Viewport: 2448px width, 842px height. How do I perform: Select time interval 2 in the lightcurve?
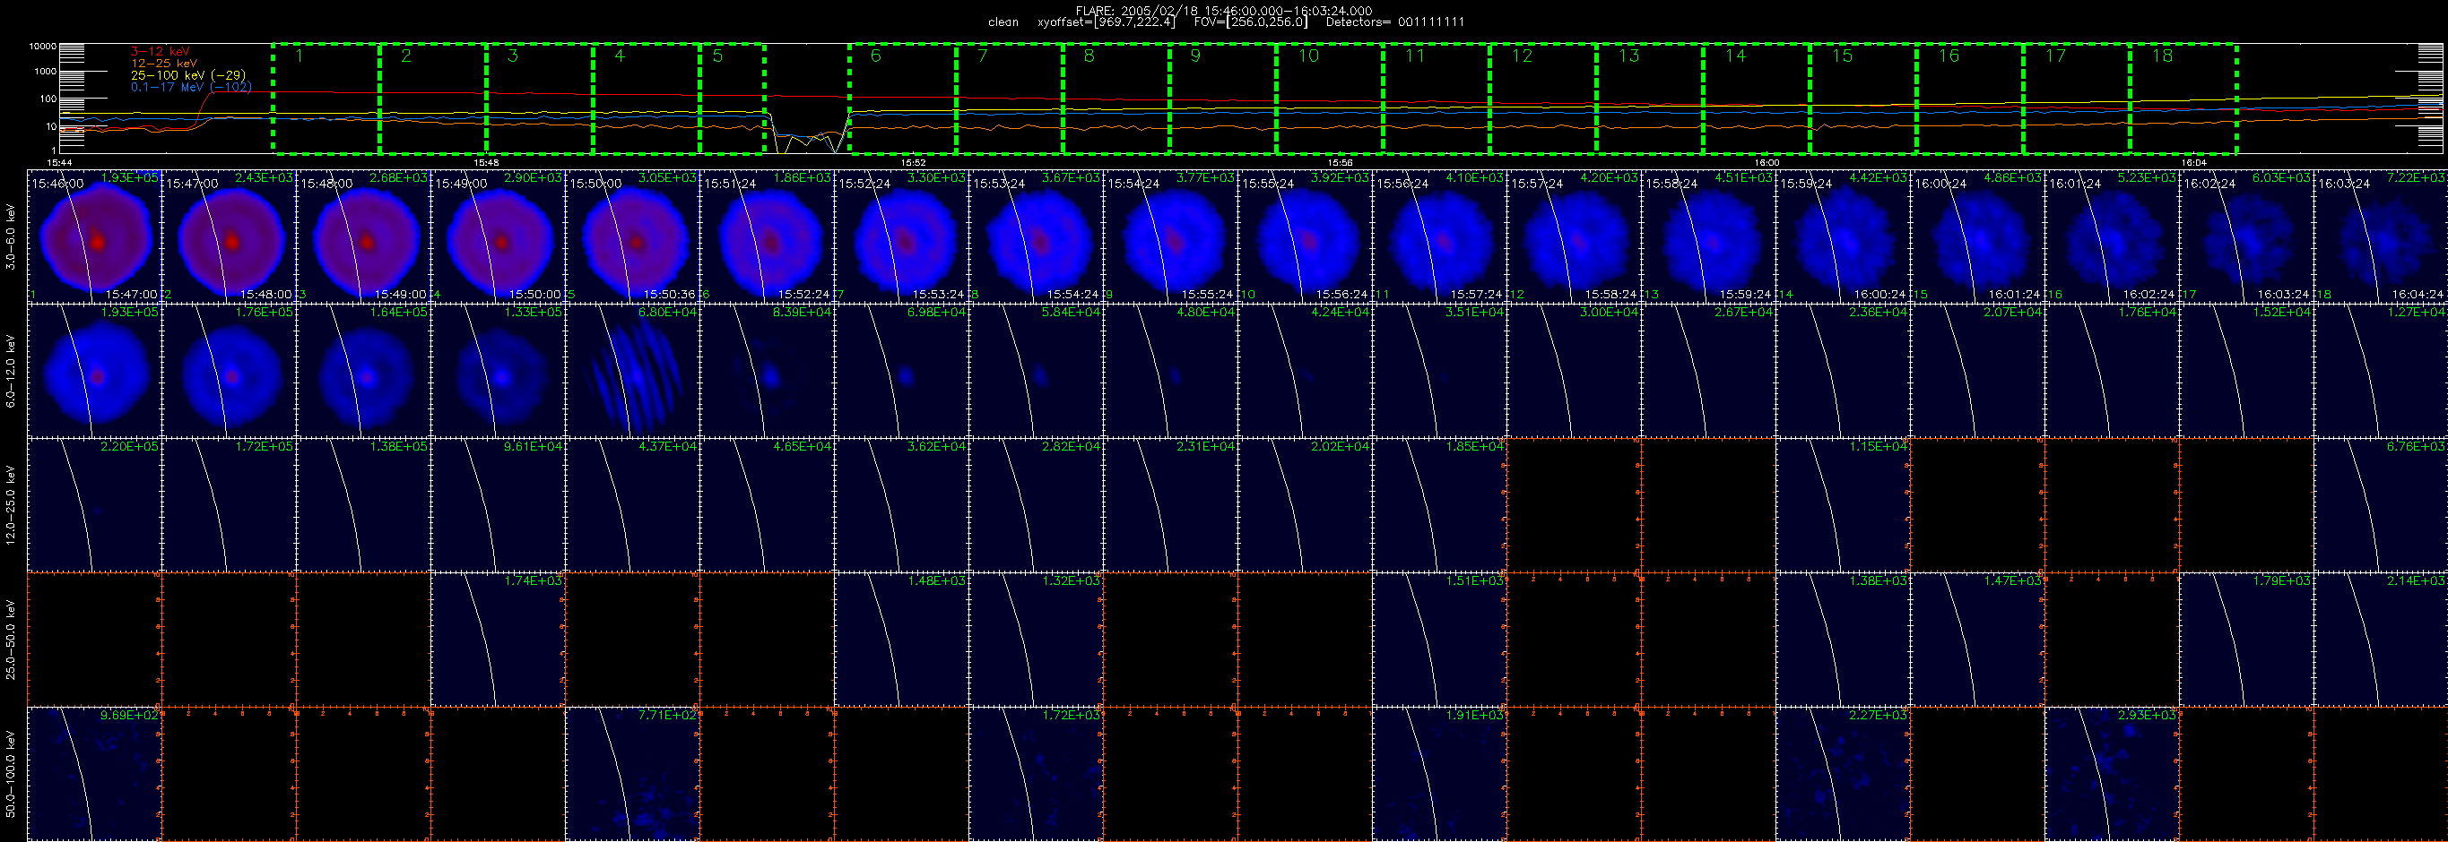(433, 98)
